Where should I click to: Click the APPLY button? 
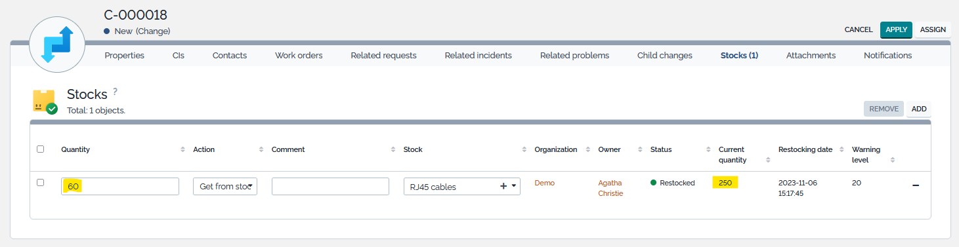[x=896, y=30]
